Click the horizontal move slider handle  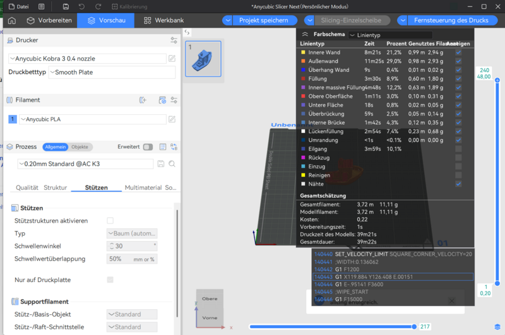pyautogui.click(x=414, y=327)
